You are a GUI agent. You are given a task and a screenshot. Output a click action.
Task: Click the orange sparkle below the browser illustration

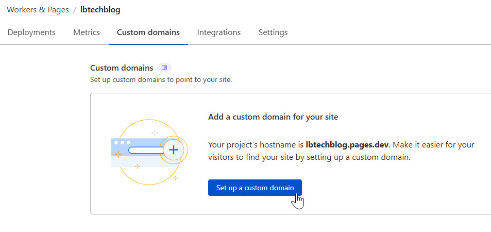pos(137,166)
